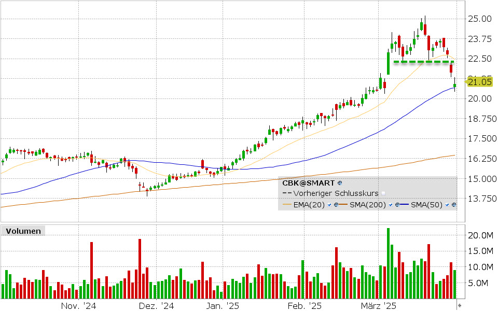Open the SMA(200) indicator settings icon

tap(397, 205)
